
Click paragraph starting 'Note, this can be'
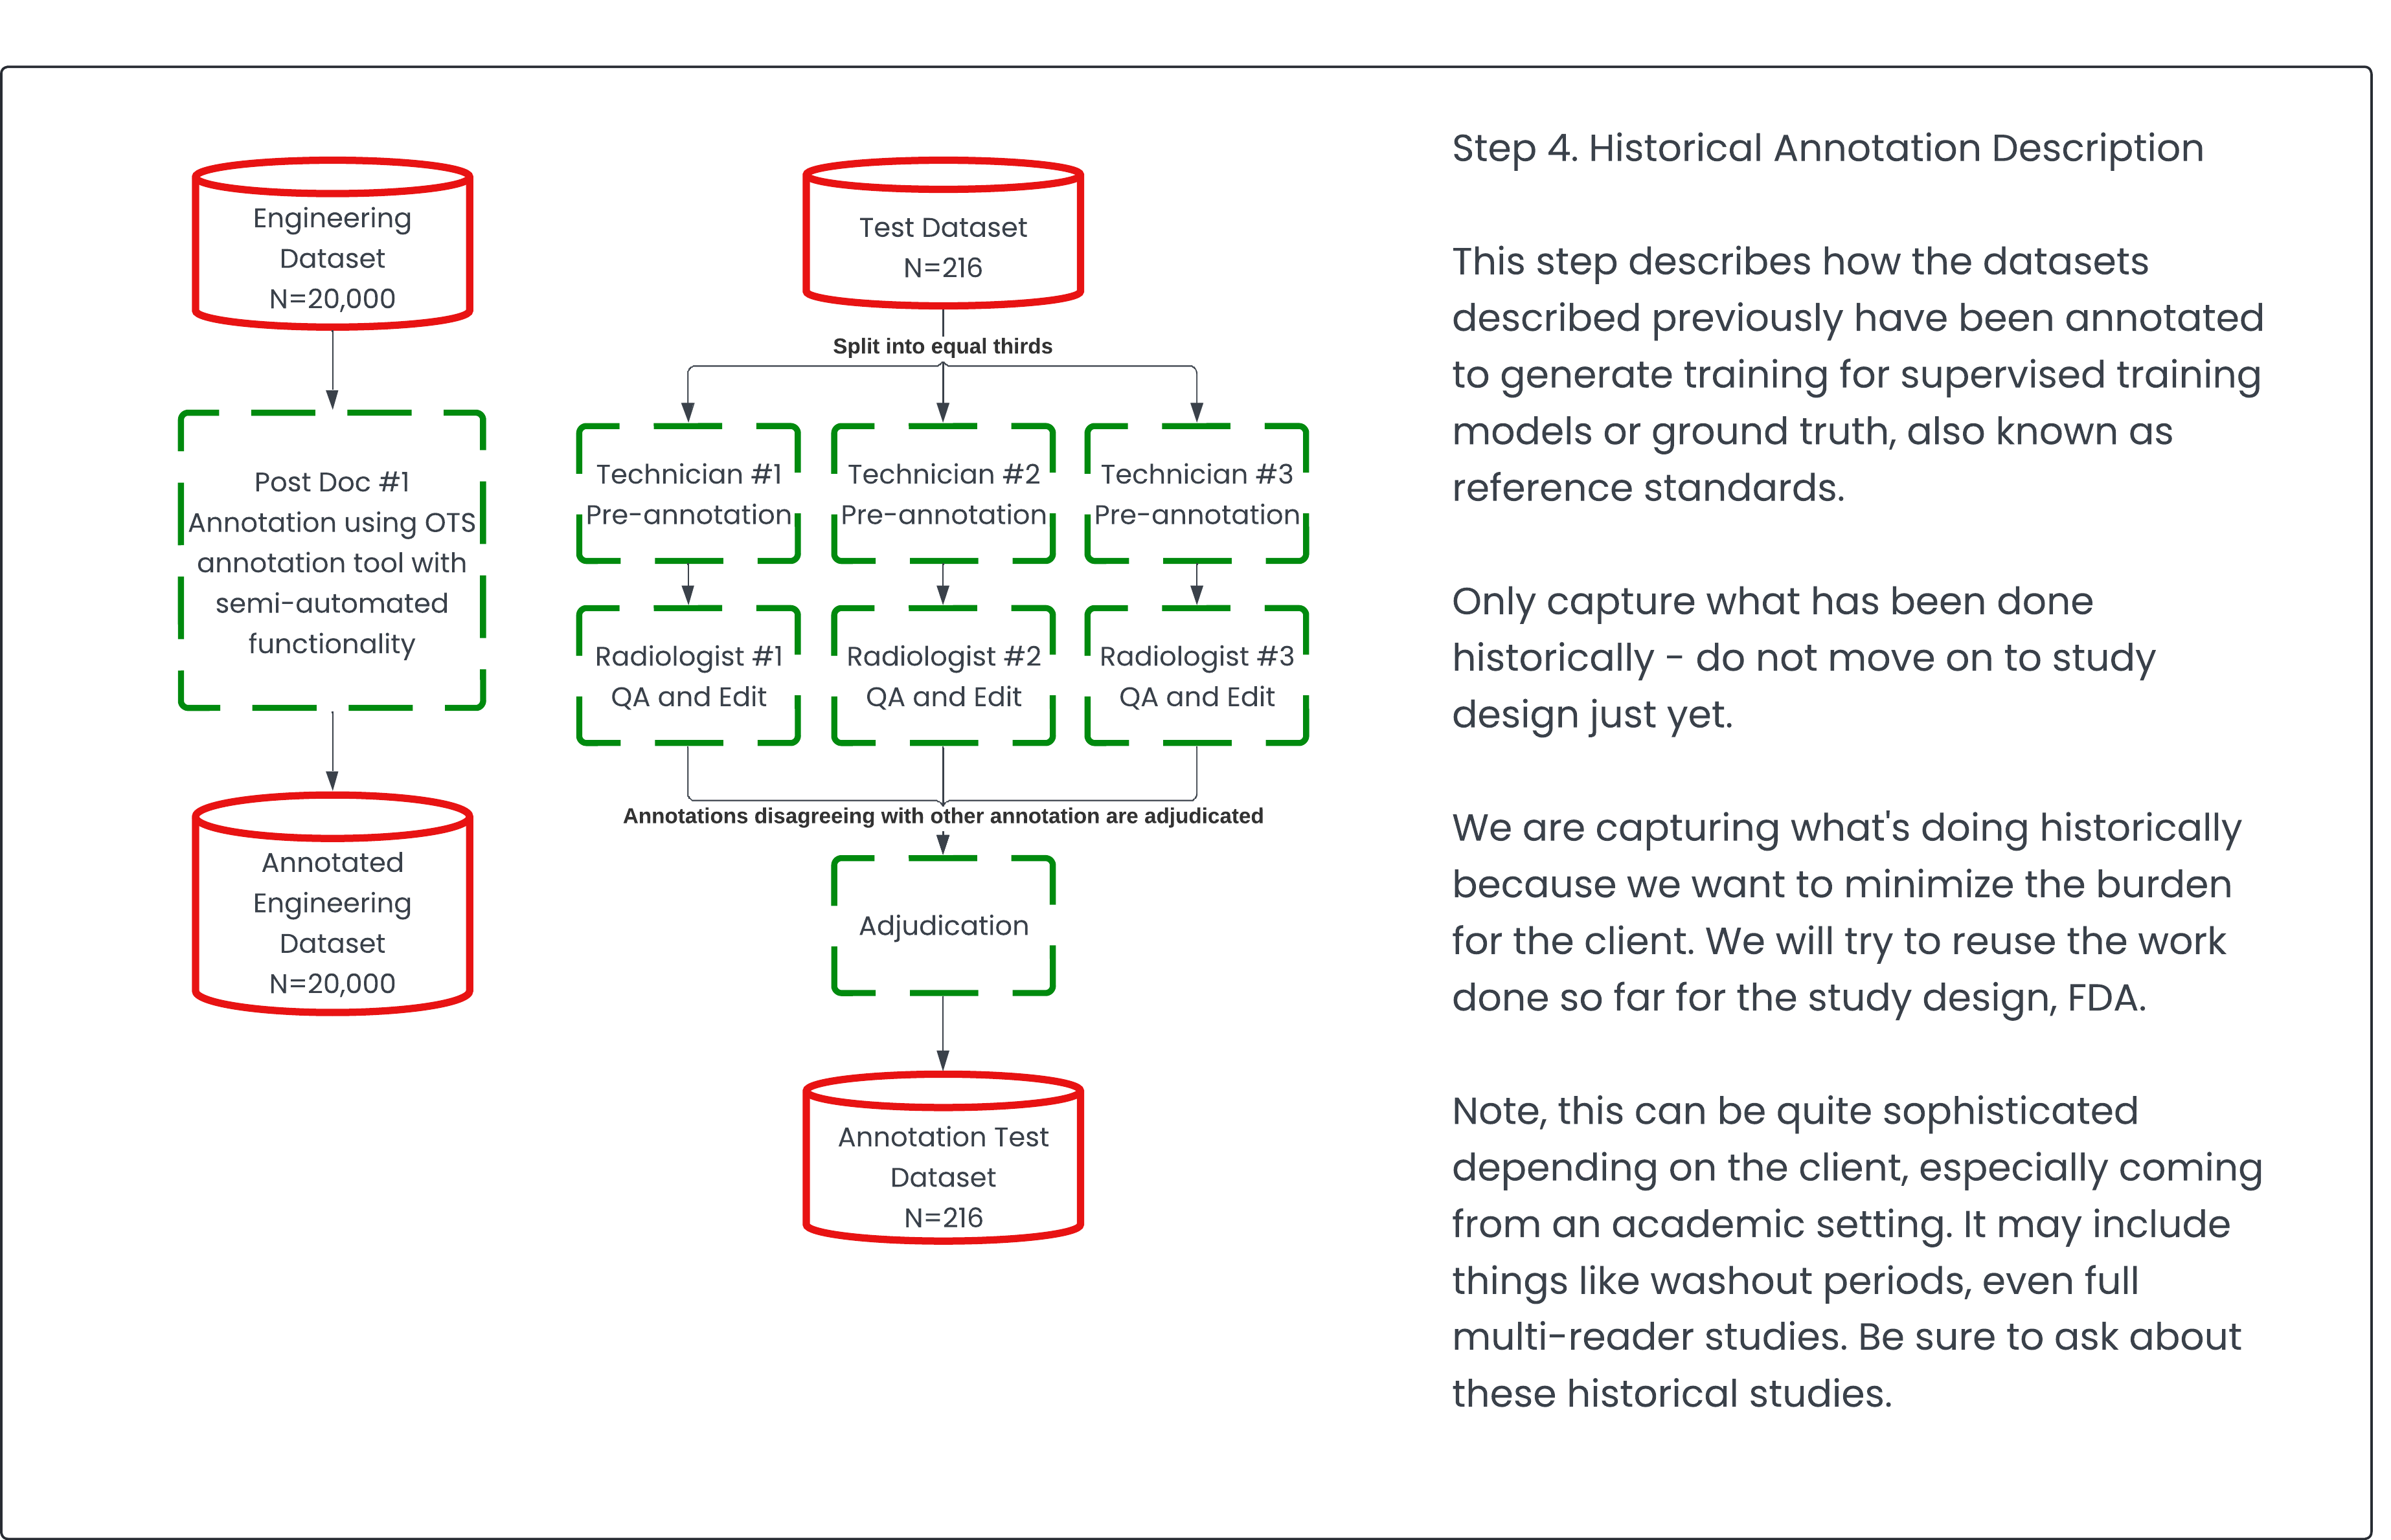point(1856,1251)
